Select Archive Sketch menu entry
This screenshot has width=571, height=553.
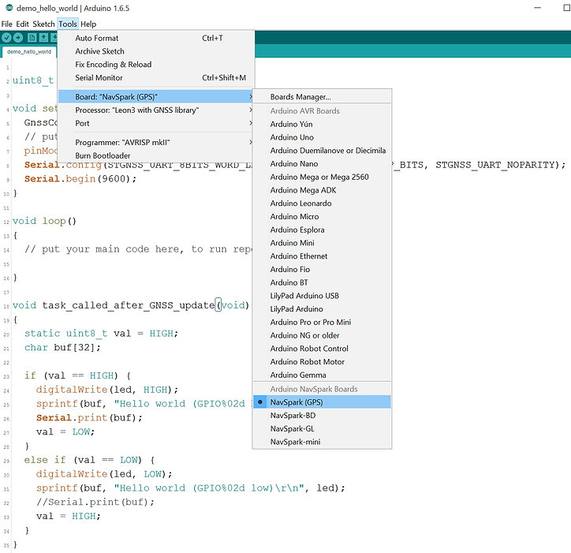(156, 51)
